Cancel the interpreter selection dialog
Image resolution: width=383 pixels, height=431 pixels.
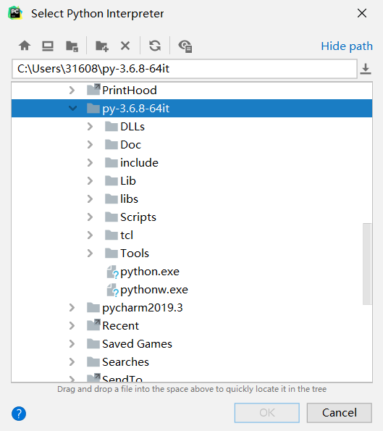(340, 413)
